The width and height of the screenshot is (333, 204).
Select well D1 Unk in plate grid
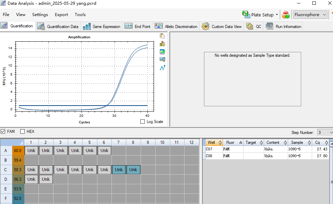[31, 179]
